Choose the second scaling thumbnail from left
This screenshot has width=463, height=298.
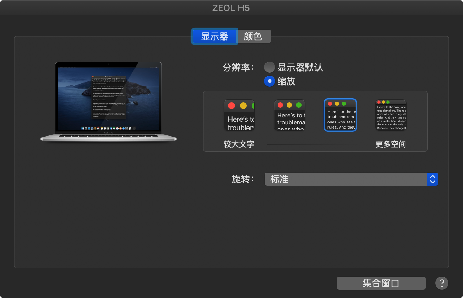(290, 115)
